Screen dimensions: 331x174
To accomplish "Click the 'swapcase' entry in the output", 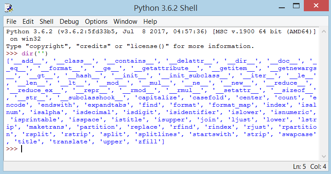I will [297, 134].
